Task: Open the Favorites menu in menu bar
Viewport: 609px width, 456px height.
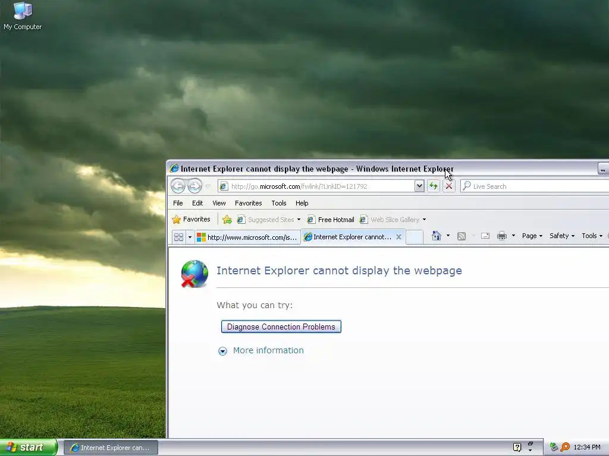Action: pos(248,203)
